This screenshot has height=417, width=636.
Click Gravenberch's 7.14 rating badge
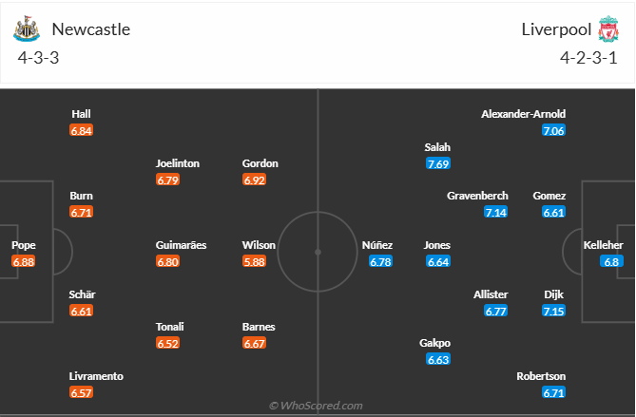[x=496, y=212]
